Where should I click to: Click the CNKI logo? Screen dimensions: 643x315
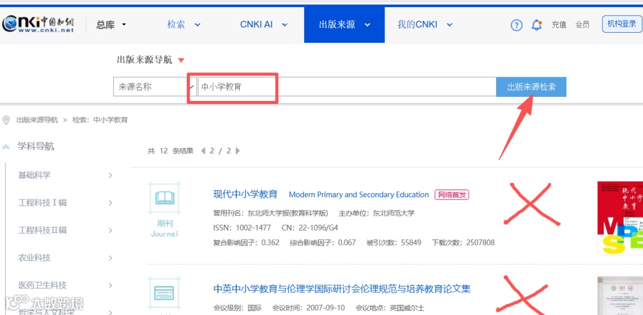point(38,24)
